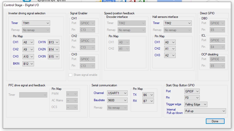Open Encoder CH1 A0 pin dropdown
The width and height of the screenshot is (234, 131).
(124, 42)
